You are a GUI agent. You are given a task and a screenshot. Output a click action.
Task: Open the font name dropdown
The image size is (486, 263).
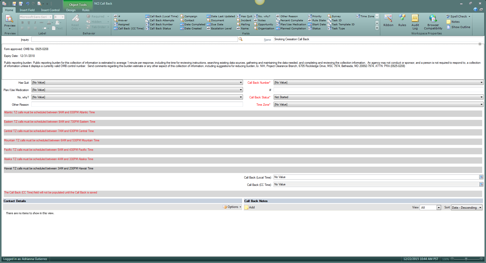(x=51, y=17)
